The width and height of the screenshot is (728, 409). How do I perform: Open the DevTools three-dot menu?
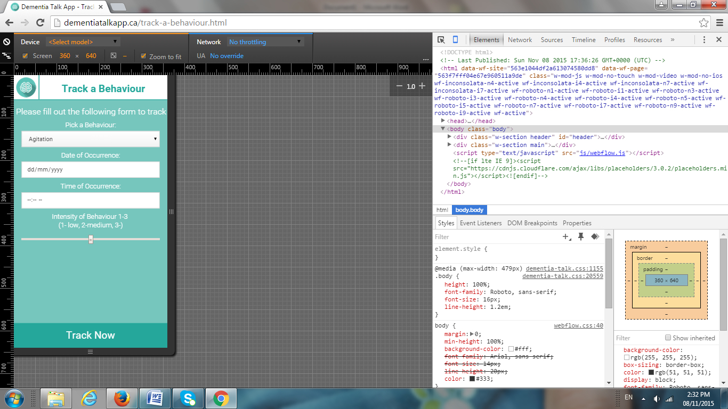(704, 40)
